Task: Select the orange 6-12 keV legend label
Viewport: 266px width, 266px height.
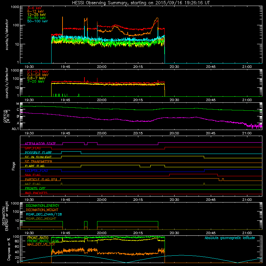Action: [x=35, y=11]
